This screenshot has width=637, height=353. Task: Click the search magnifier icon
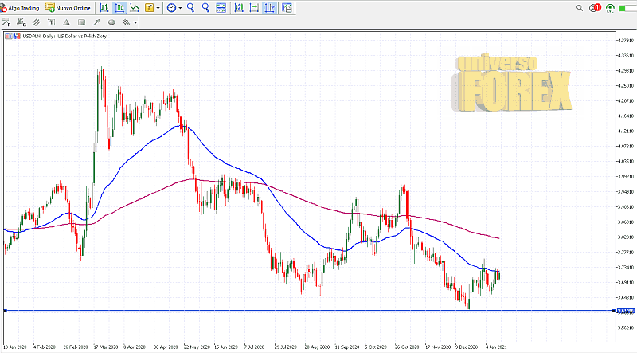580,7
